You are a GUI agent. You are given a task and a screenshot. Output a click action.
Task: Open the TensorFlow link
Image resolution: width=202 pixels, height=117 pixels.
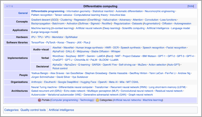[x=38, y=42]
